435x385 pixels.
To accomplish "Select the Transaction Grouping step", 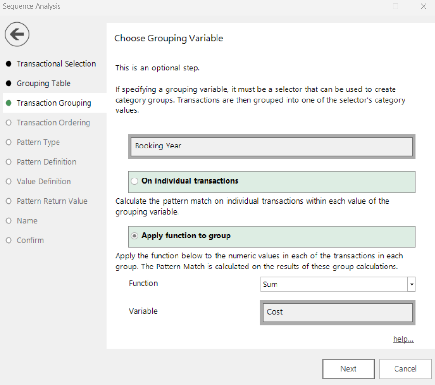I will (x=54, y=103).
